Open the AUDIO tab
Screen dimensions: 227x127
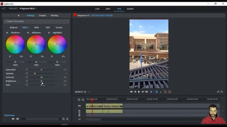point(130,9)
